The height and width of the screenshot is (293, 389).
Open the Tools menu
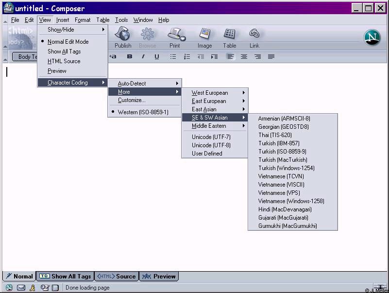(x=121, y=20)
